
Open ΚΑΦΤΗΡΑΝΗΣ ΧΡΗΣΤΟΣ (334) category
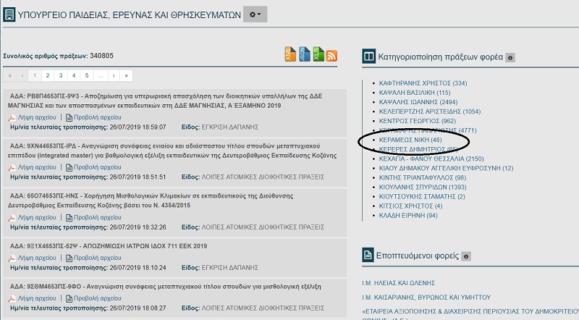click(423, 83)
